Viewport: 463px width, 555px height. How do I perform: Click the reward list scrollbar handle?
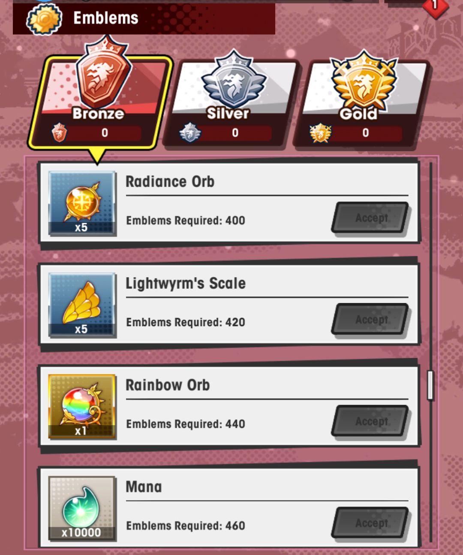[430, 385]
